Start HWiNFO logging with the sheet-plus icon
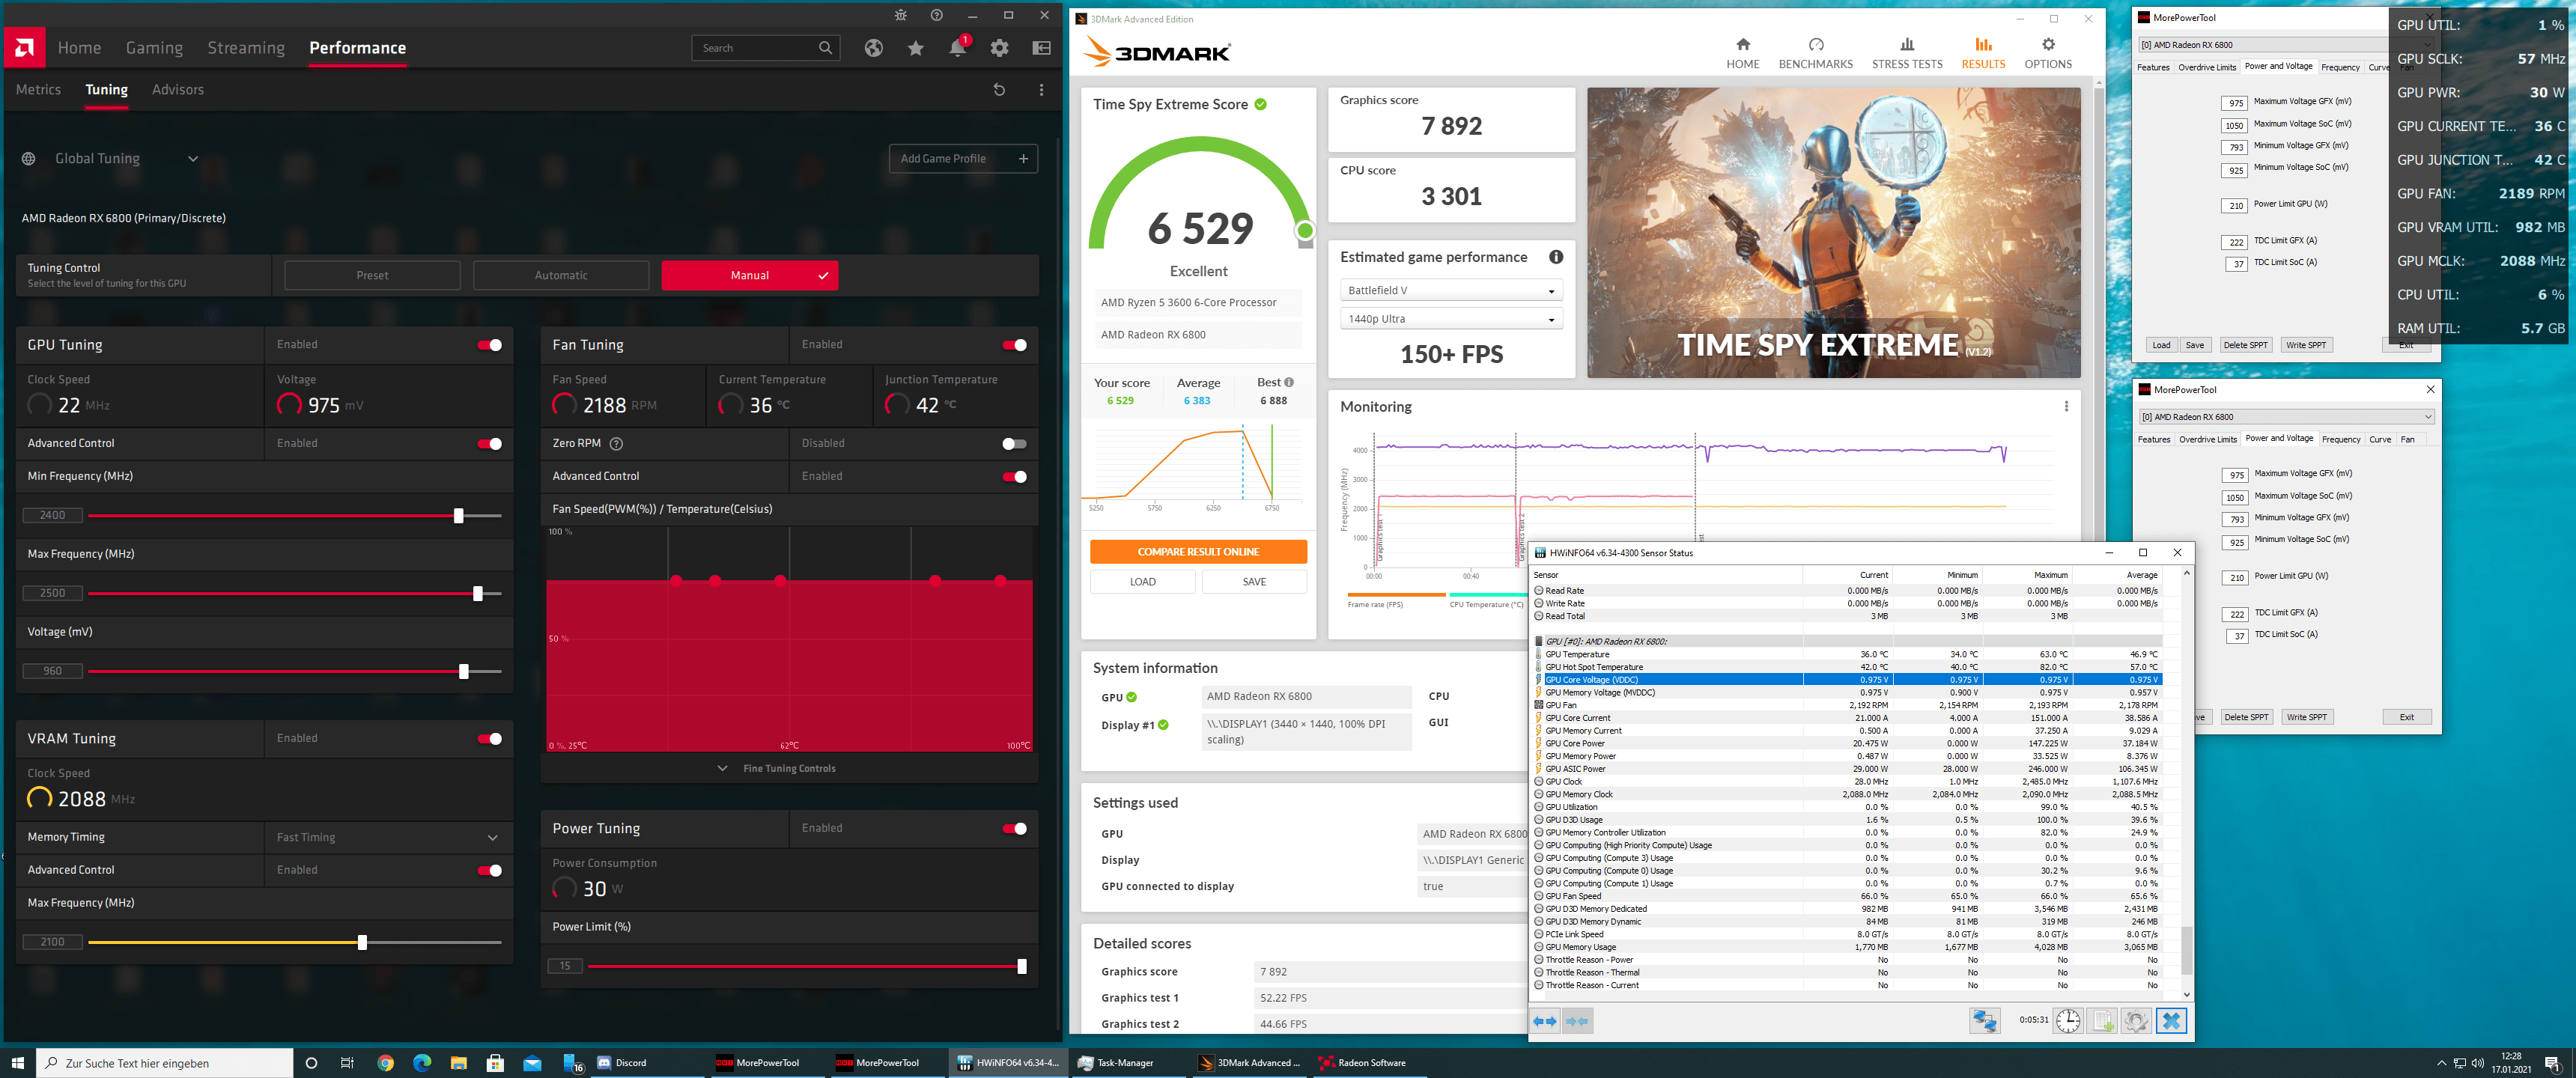The height and width of the screenshot is (1078, 2576). [2102, 1021]
